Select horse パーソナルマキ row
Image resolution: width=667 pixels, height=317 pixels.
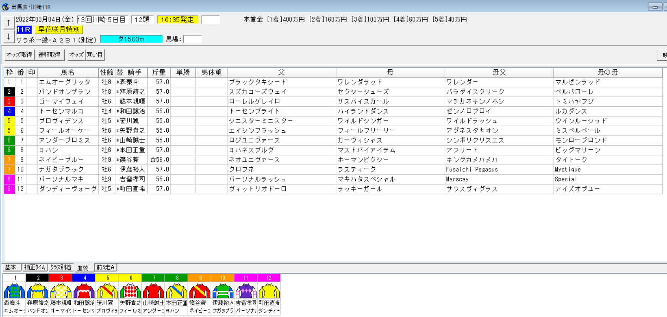click(333, 179)
